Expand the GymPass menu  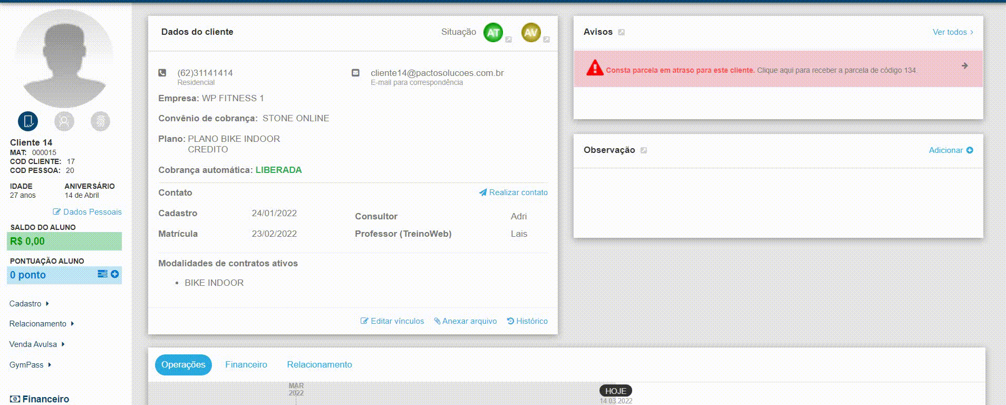tap(30, 365)
